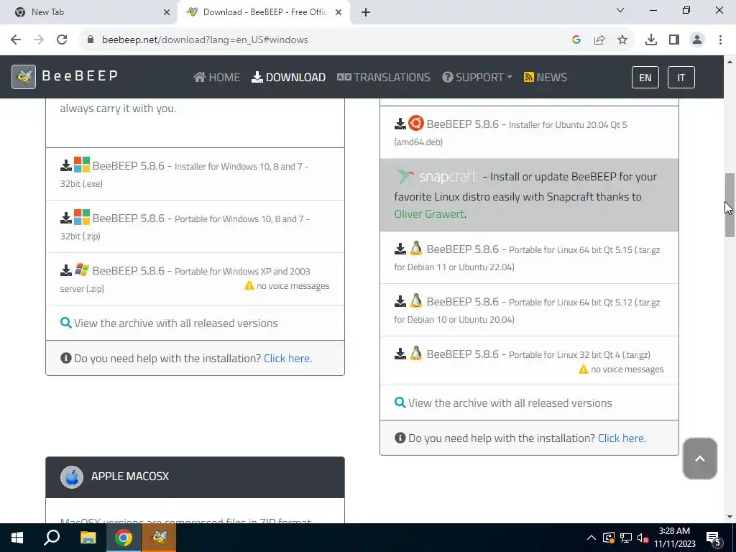The width and height of the screenshot is (736, 552).
Task: Open the tab search chevron dropdown
Action: pyautogui.click(x=620, y=10)
